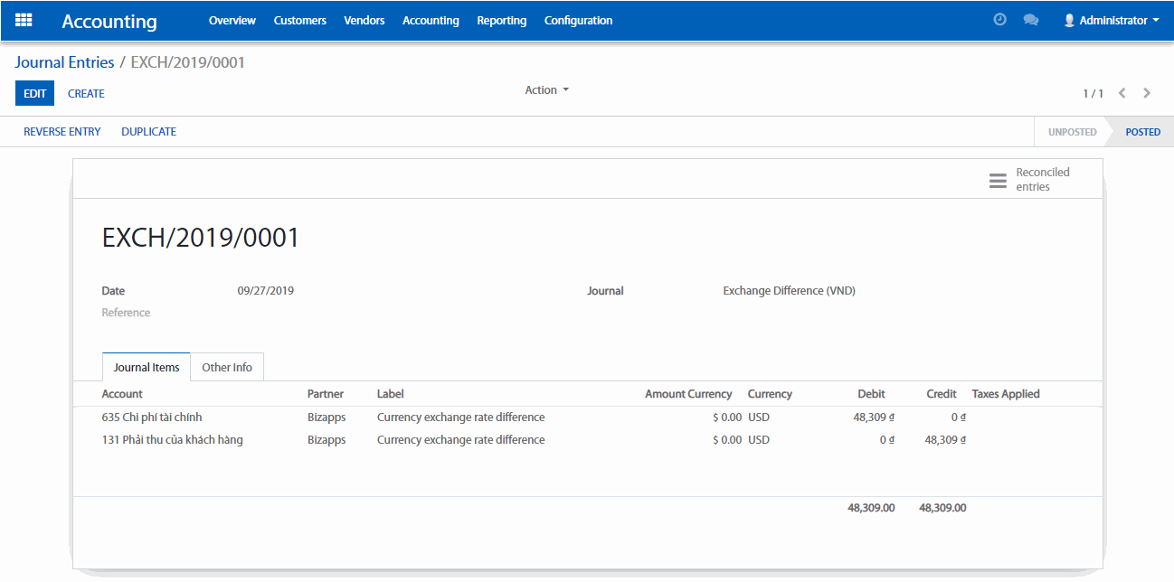Click the Duplicate button
This screenshot has height=582, width=1174.
coord(148,132)
